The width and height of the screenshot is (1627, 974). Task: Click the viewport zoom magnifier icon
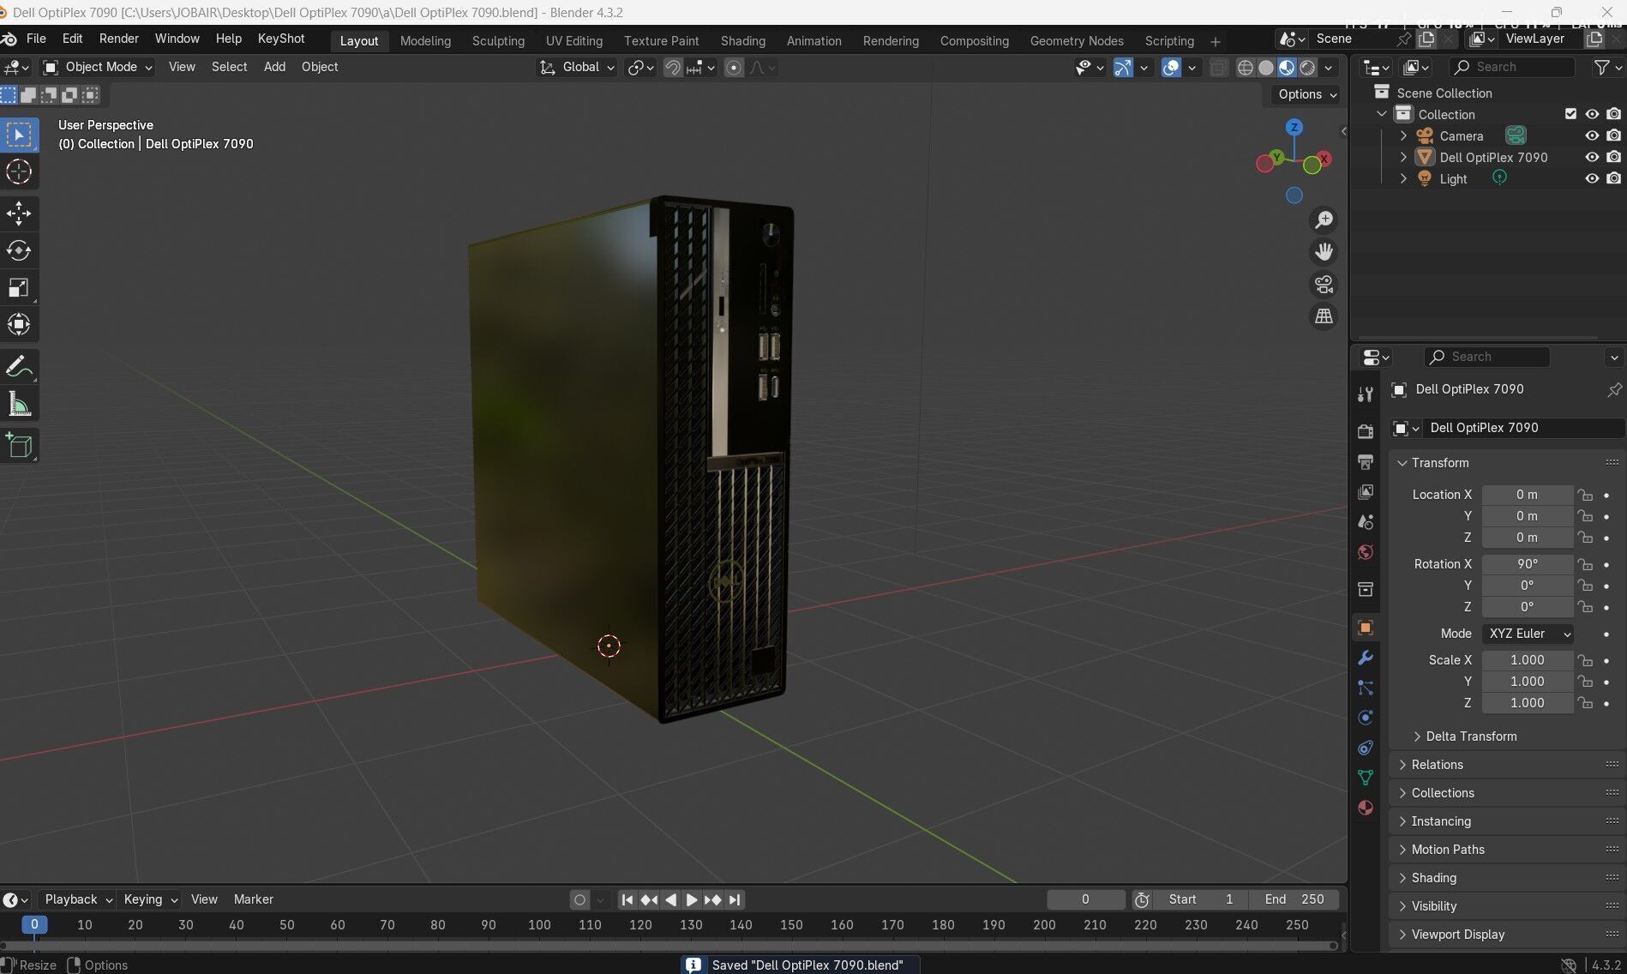(x=1324, y=220)
